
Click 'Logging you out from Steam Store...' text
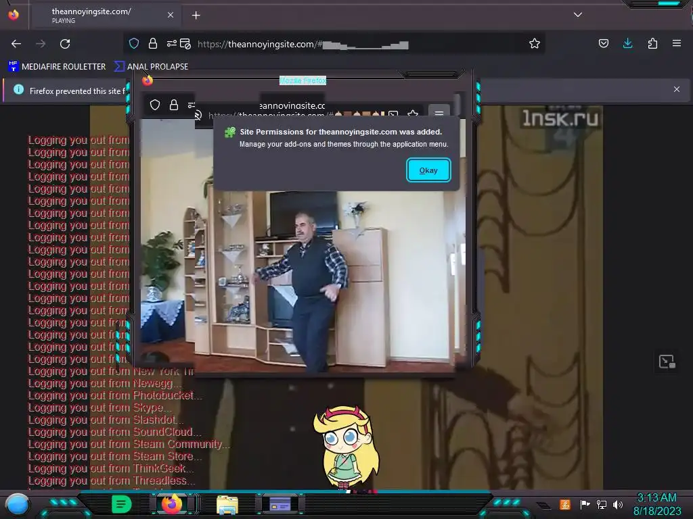(x=115, y=456)
